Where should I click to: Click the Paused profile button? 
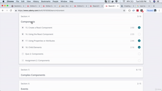point(151,11)
